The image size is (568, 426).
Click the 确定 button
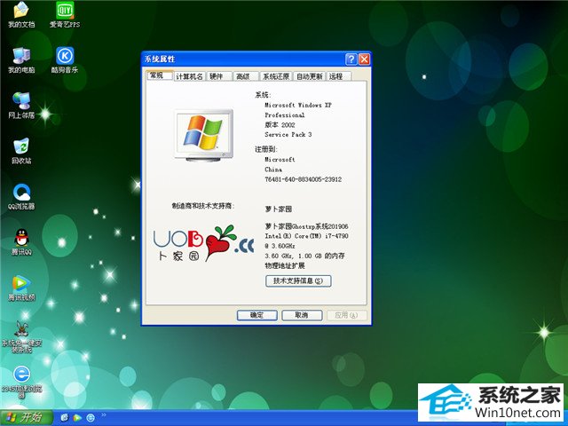(256, 315)
